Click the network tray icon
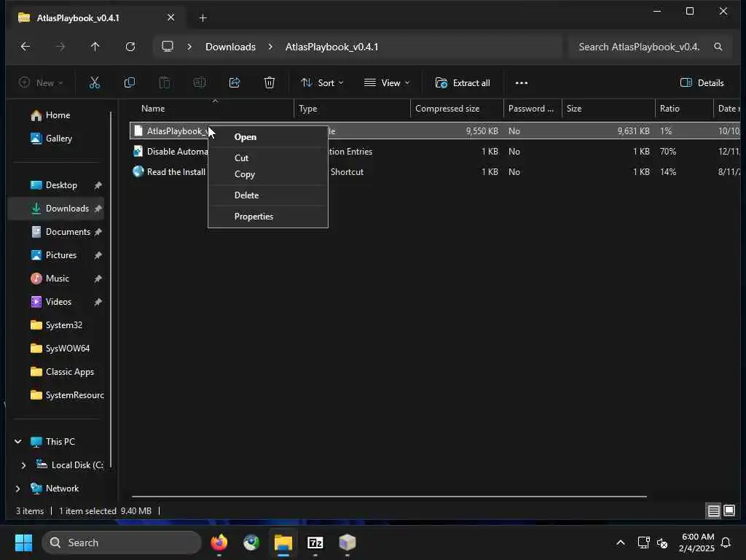Image resolution: width=746 pixels, height=560 pixels. [x=643, y=542]
